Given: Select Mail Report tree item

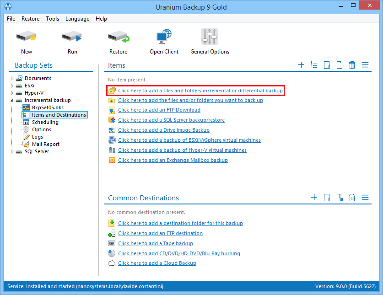Looking at the screenshot, I should point(45,144).
